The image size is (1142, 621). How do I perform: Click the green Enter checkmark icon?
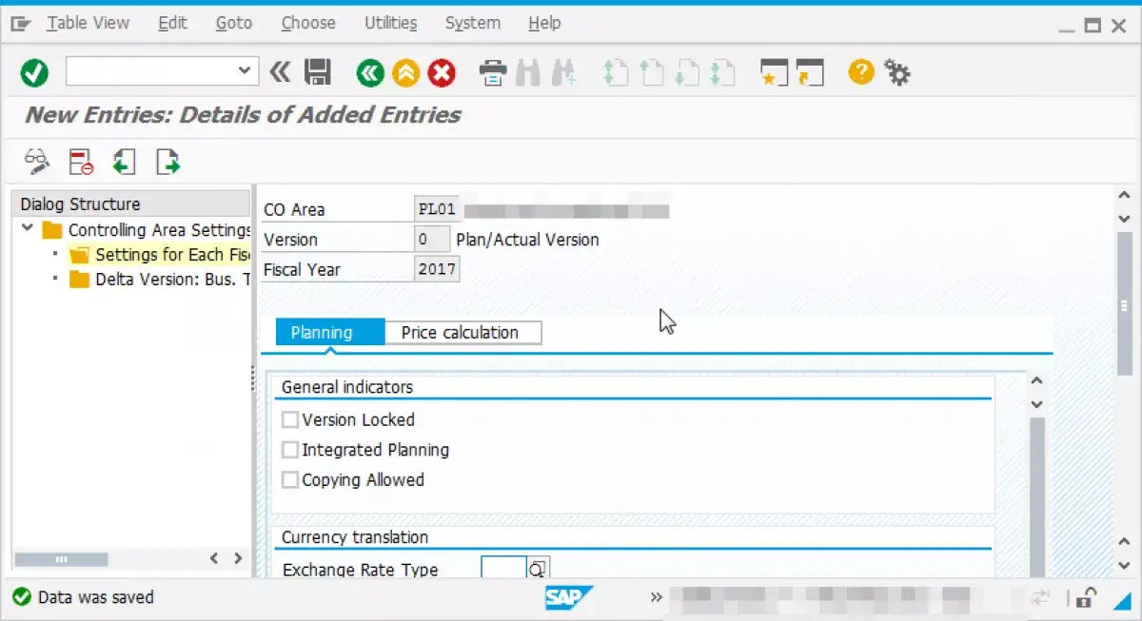click(x=34, y=72)
